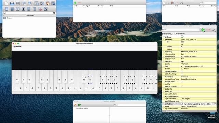Expand the locale property
This screenshot has width=219, height=123.
163,106
